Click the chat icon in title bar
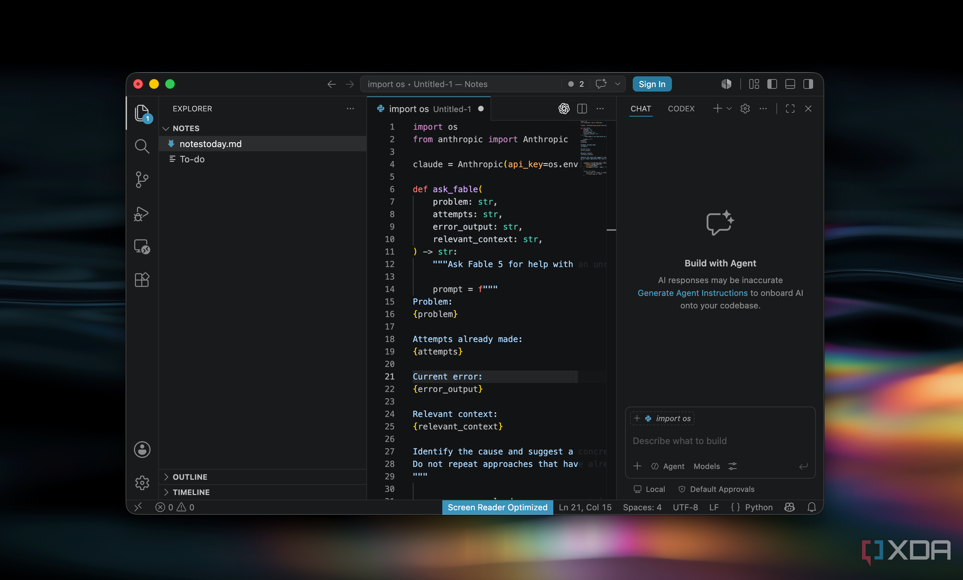 (x=601, y=84)
